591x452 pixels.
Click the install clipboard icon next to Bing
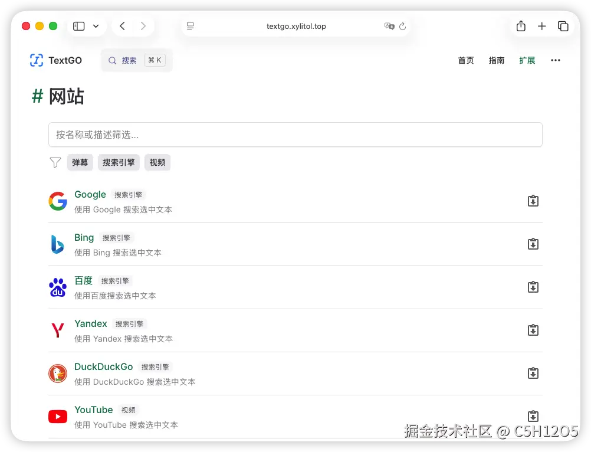(533, 244)
